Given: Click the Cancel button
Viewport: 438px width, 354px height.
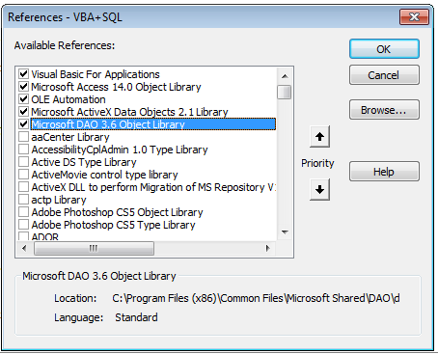Looking at the screenshot, I should coord(384,75).
